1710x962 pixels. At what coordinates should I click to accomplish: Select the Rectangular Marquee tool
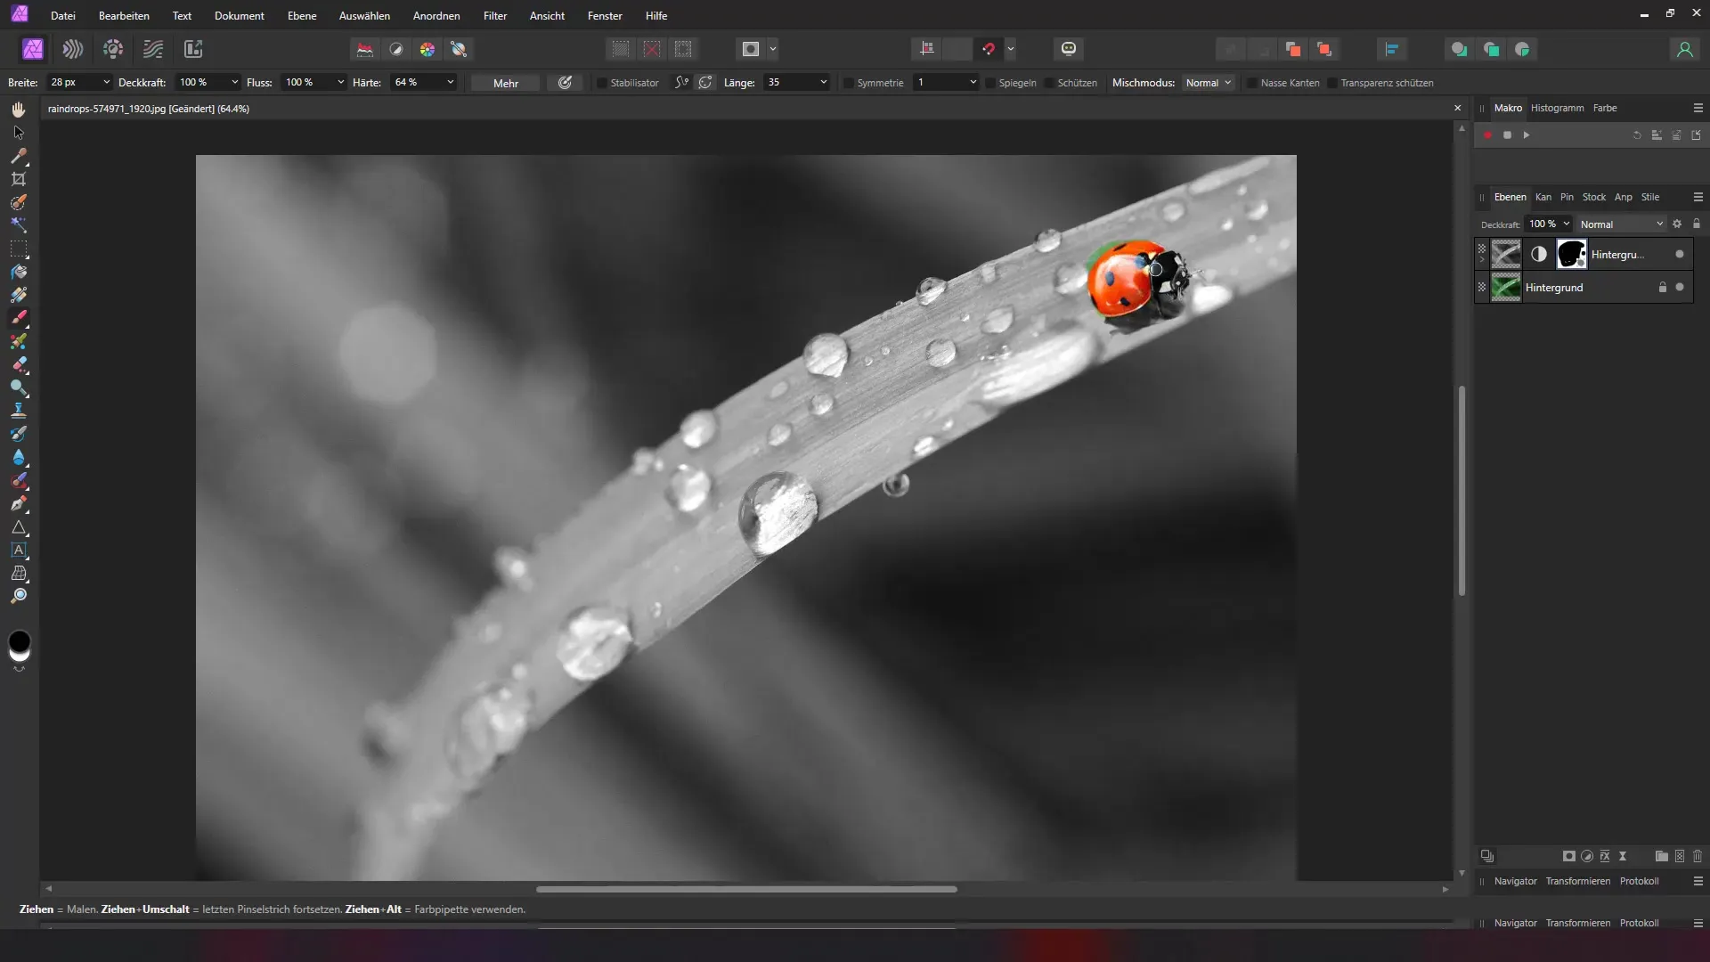point(19,249)
